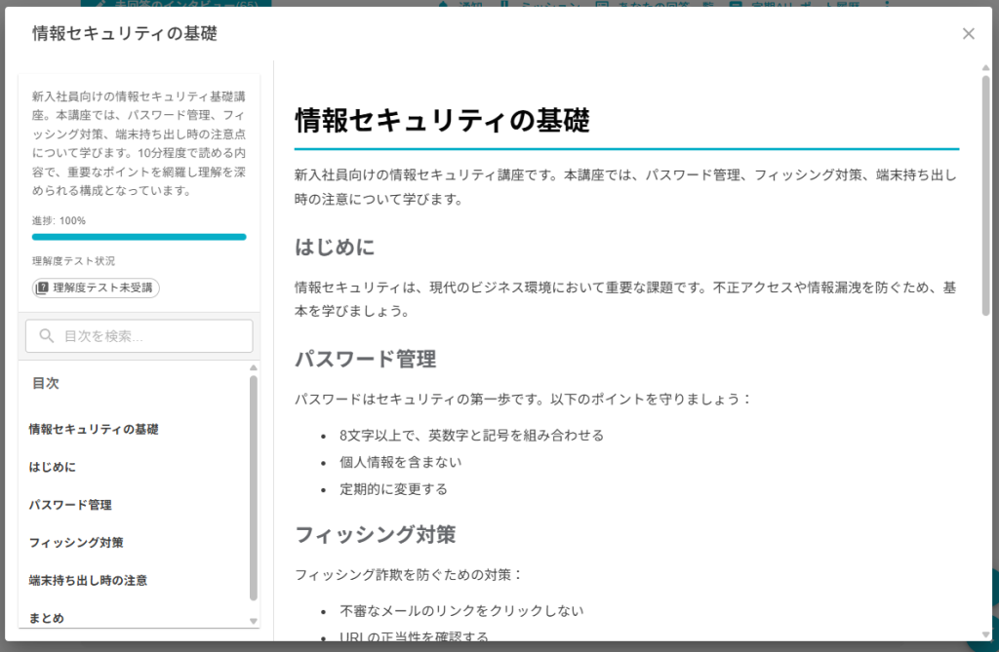Close the 情報セキュリティの基礎 dialog
This screenshot has width=999, height=652.
click(x=968, y=34)
